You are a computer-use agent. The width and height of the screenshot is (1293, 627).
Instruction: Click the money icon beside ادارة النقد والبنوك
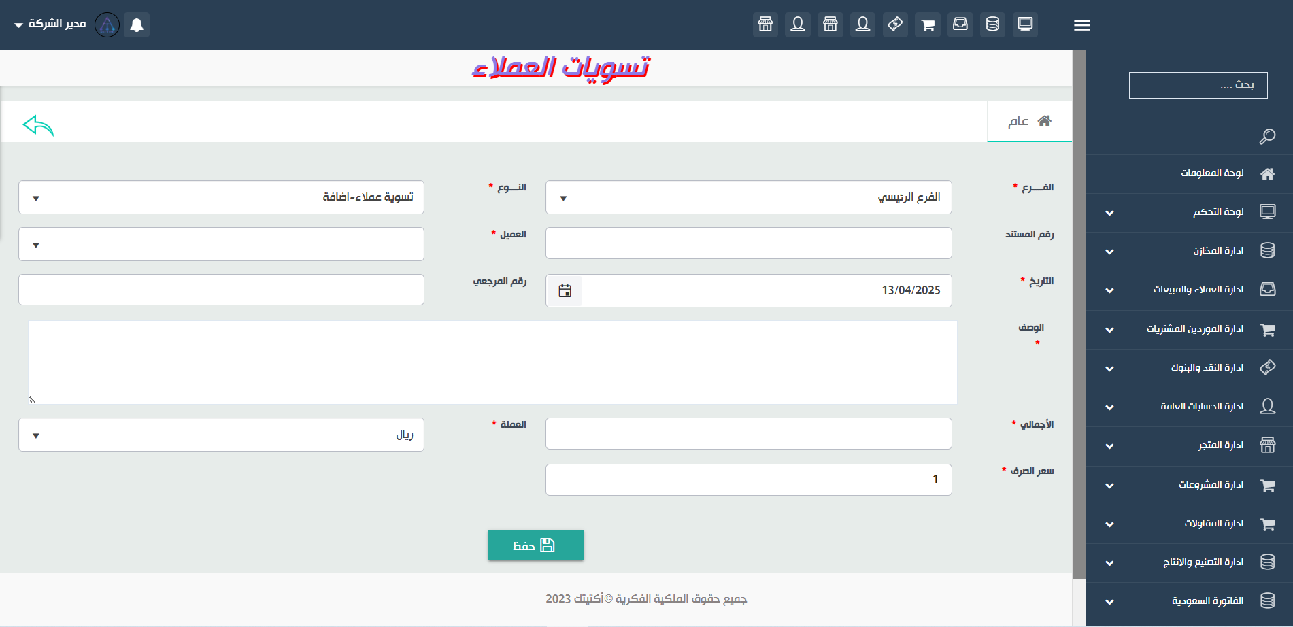pyautogui.click(x=1267, y=367)
